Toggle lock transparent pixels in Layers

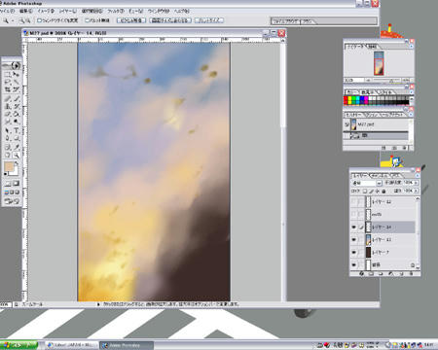point(365,192)
